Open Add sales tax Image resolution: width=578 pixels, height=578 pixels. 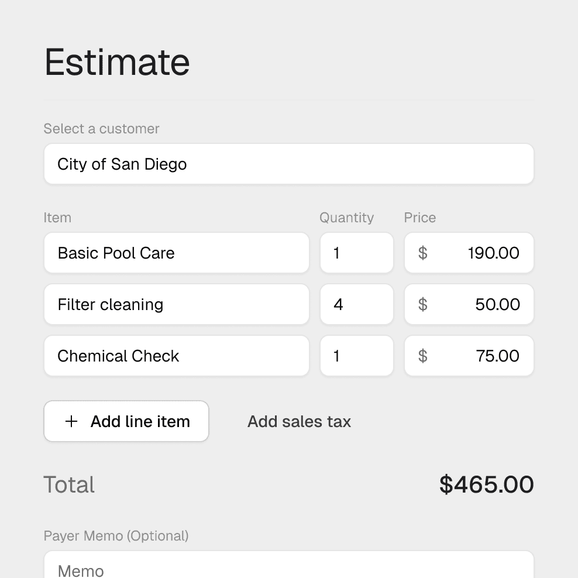(x=299, y=421)
